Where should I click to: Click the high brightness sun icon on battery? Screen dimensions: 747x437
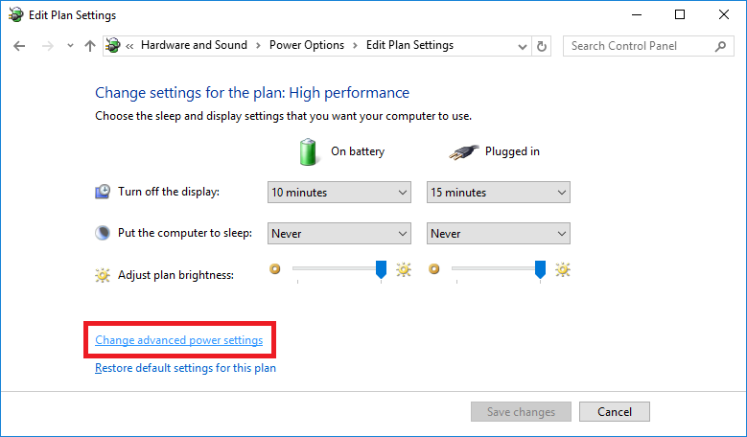click(x=404, y=270)
